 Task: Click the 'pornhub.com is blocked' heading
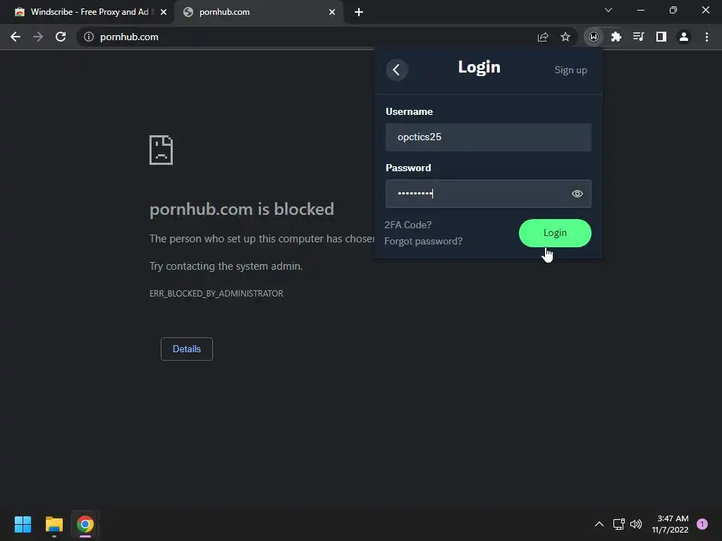coord(242,209)
